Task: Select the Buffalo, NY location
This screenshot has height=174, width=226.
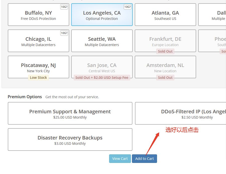Action: tap(38, 15)
